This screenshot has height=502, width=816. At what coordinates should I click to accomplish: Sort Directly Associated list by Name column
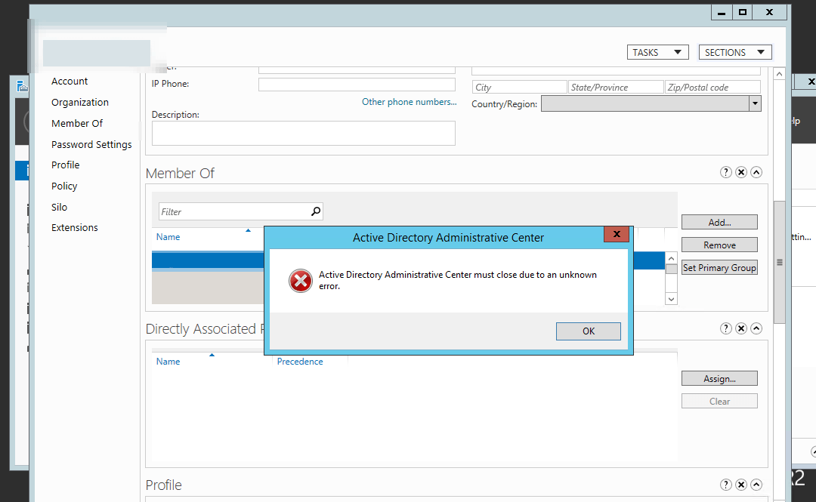click(168, 362)
